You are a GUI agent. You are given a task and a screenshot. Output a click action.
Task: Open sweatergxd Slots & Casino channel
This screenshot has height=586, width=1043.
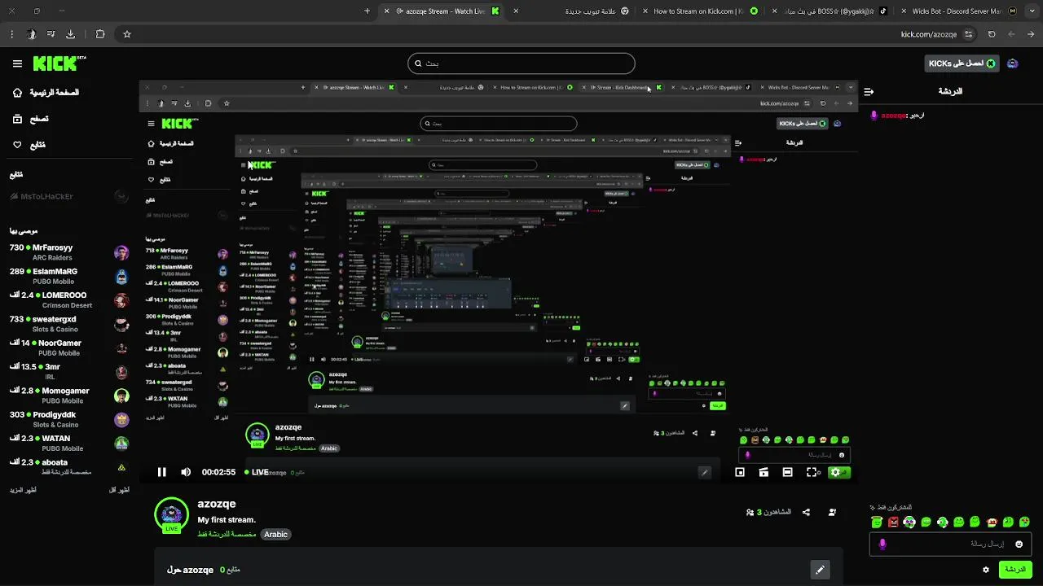[x=69, y=324]
